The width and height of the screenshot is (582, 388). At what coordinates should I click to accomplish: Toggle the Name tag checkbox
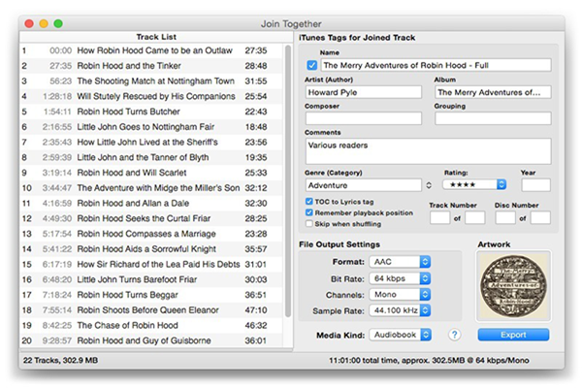click(310, 65)
